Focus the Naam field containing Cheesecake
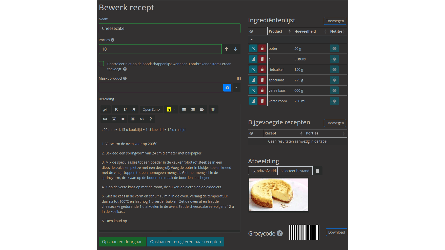 (170, 28)
